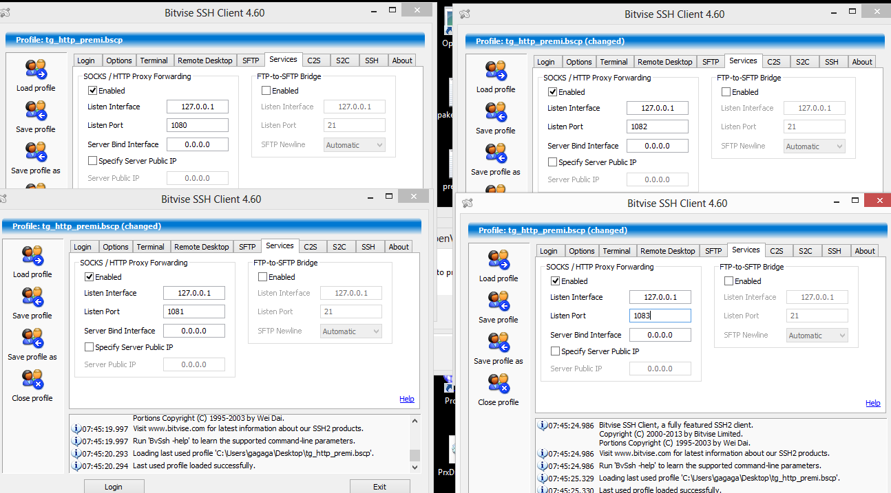This screenshot has width=891, height=493.
Task: Click info icon beside 07:45:20.293 log entry
Action: 76,453
